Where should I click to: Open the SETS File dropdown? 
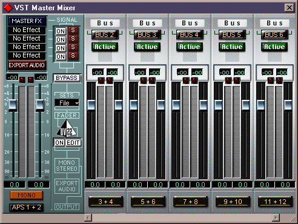coord(67,103)
